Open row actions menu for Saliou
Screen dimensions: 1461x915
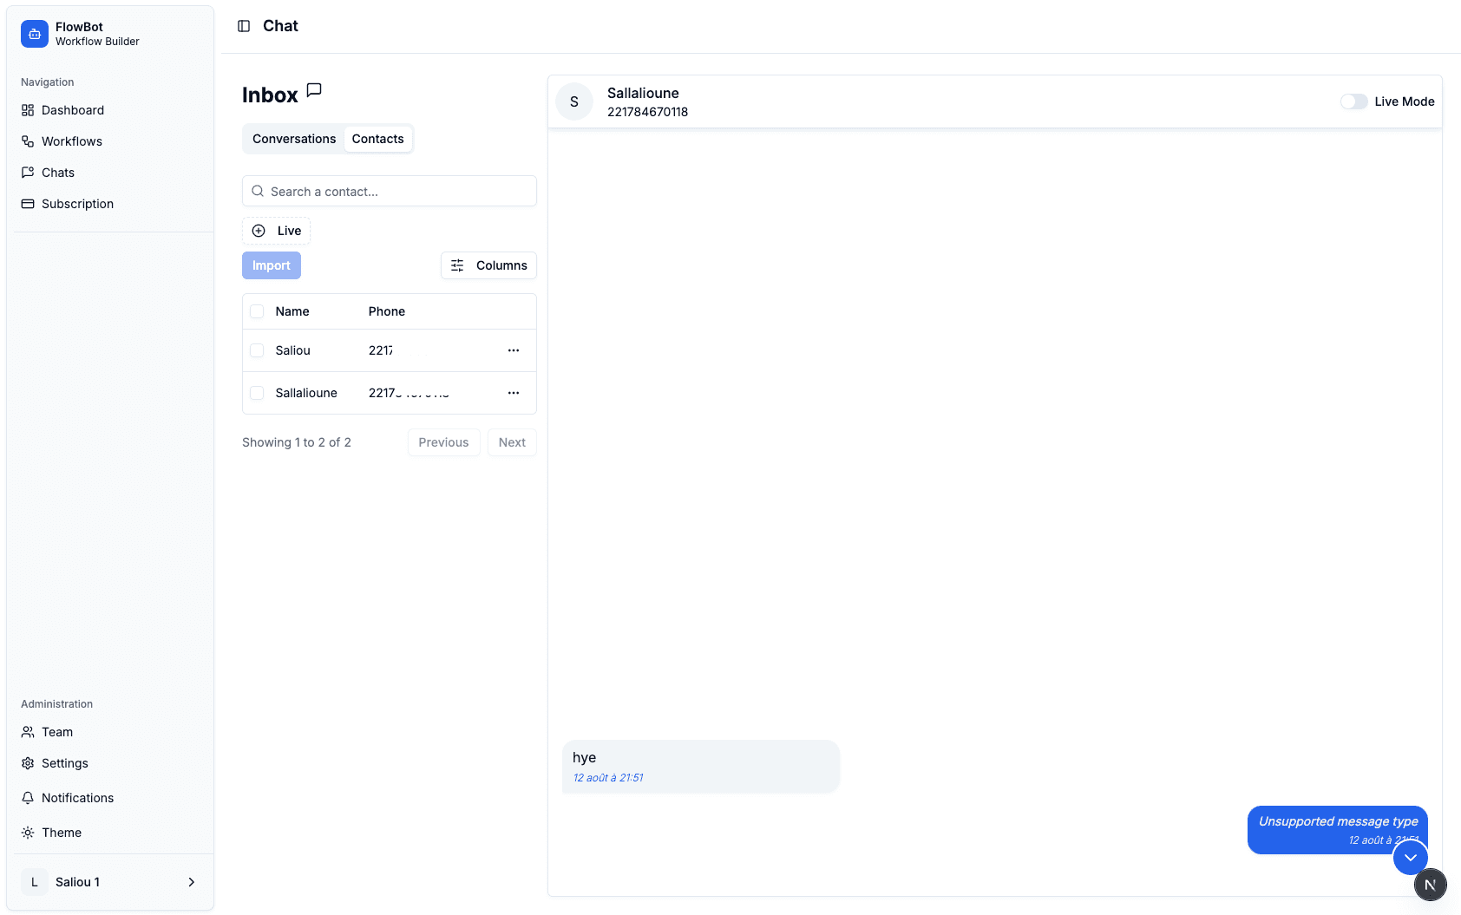coord(514,350)
